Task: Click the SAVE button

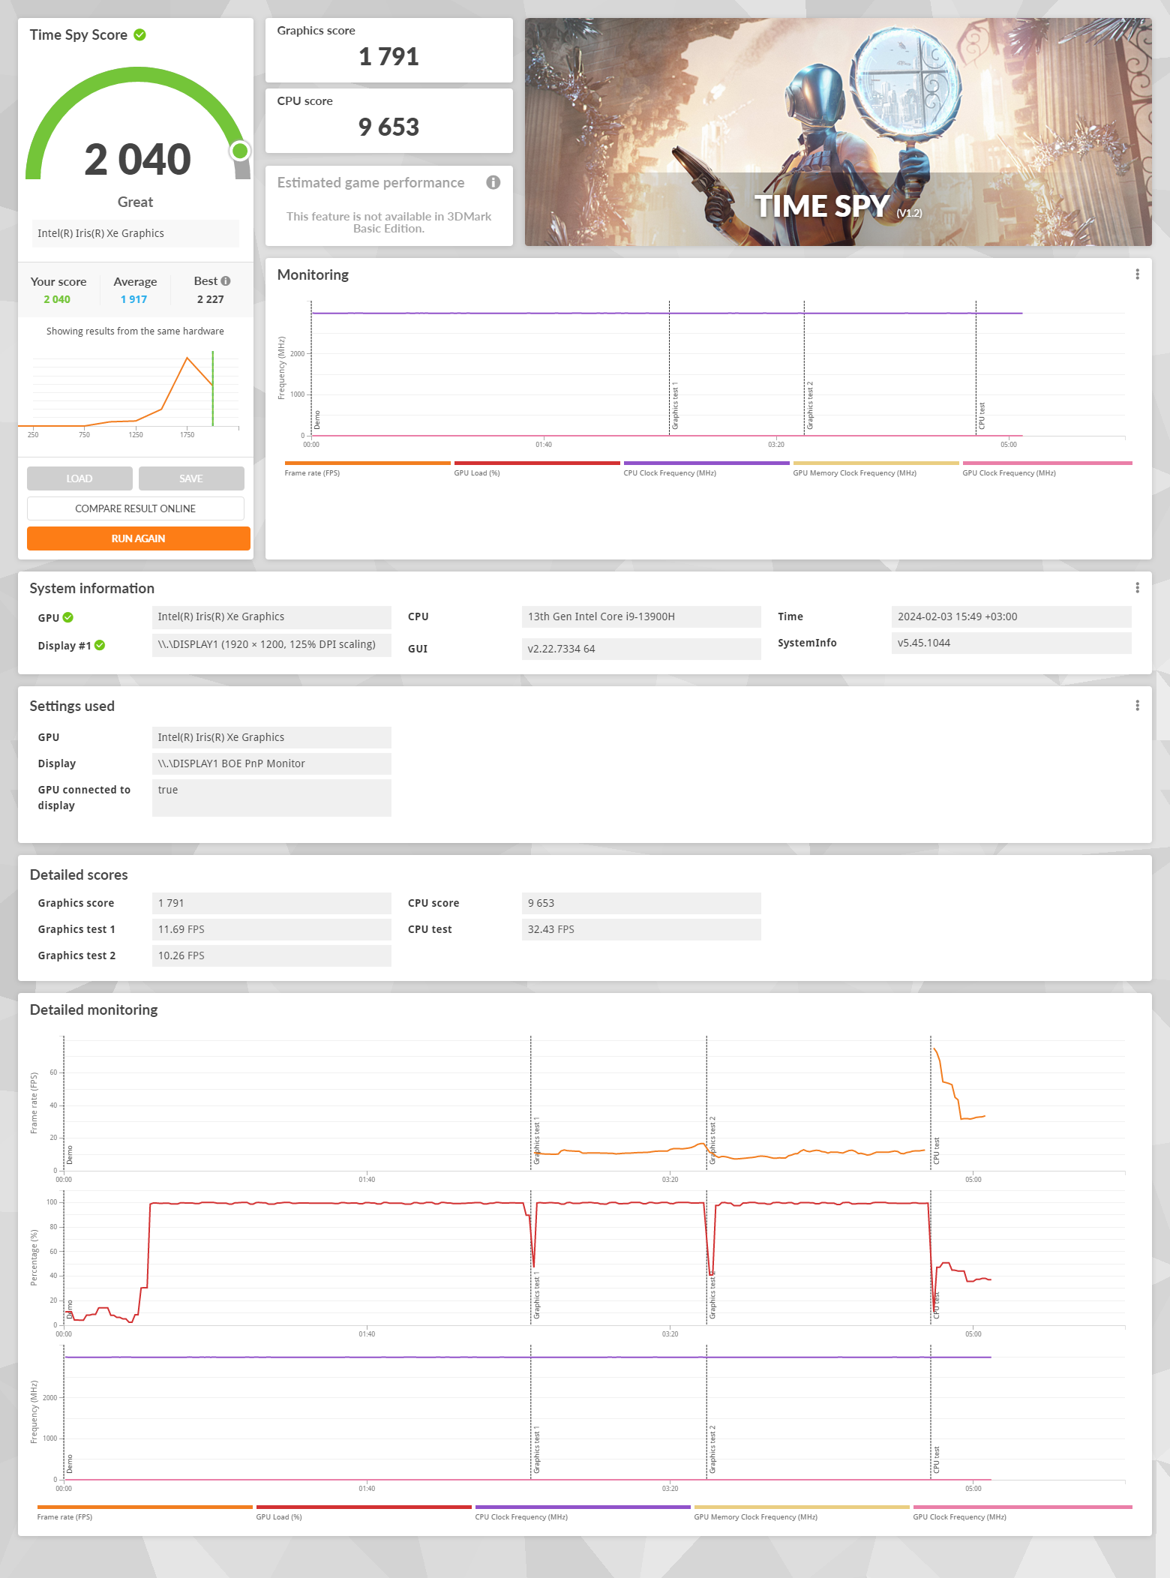Action: pos(191,478)
